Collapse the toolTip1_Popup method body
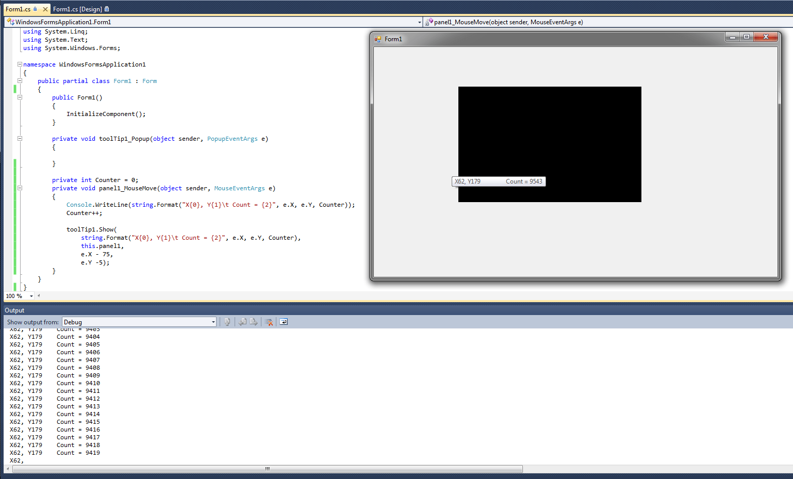This screenshot has width=793, height=479. click(19, 138)
